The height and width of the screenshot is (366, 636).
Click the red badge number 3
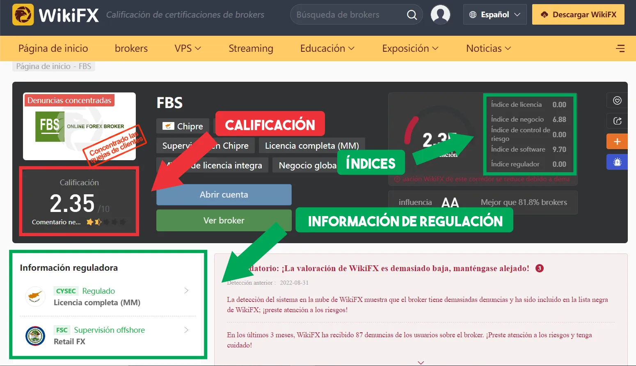coord(540,268)
